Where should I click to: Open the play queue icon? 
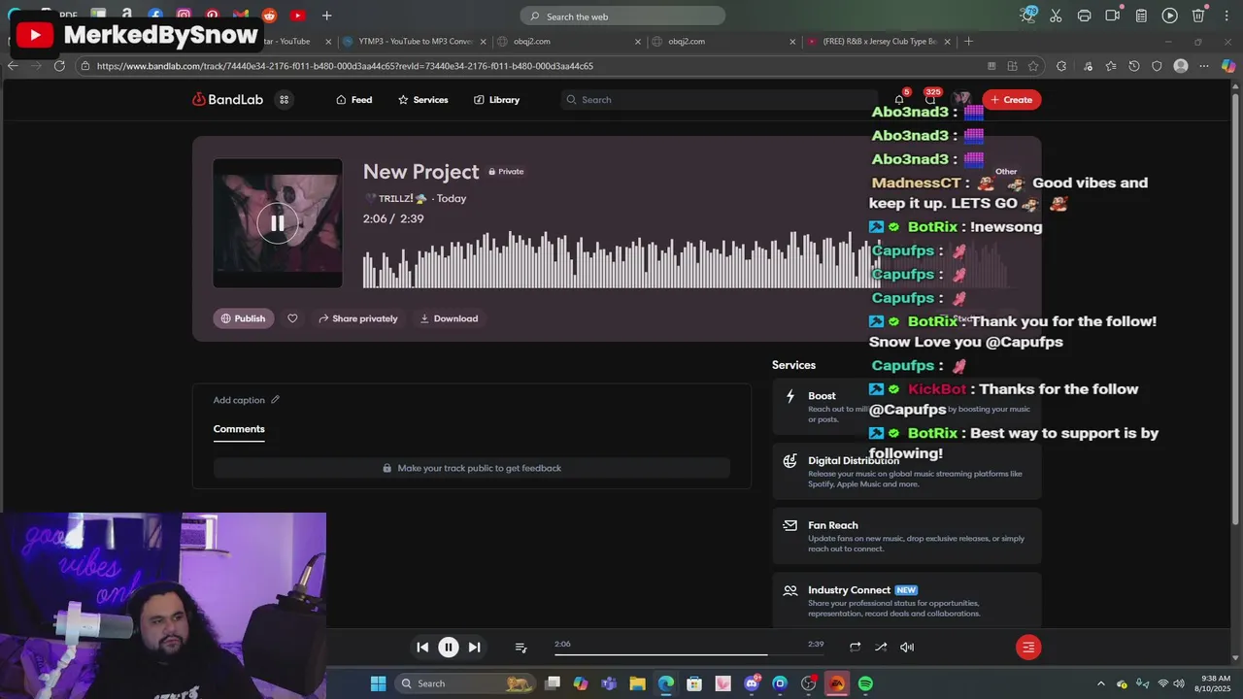(x=521, y=648)
